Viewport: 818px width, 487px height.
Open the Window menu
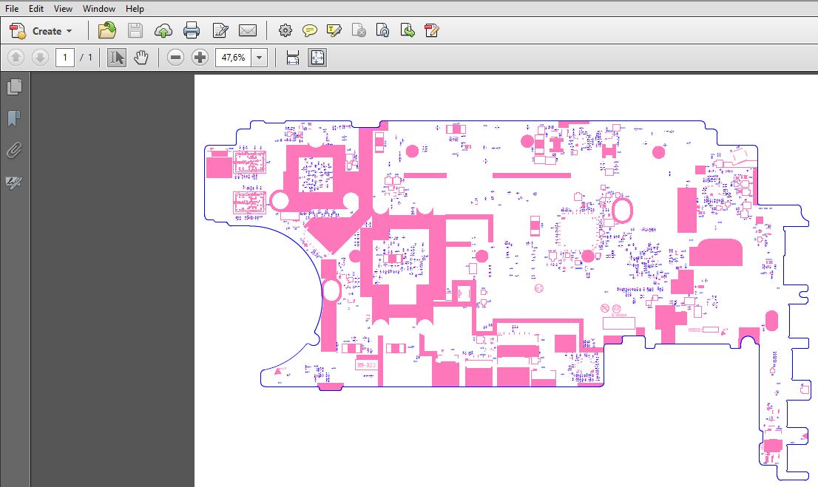98,9
